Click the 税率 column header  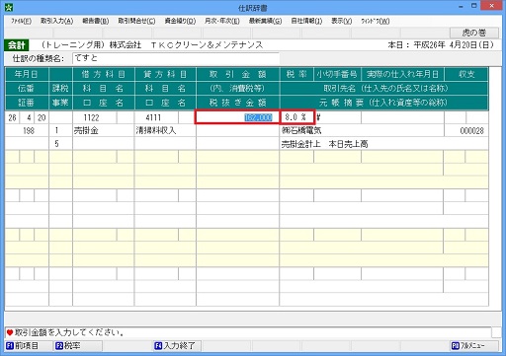pos(296,74)
